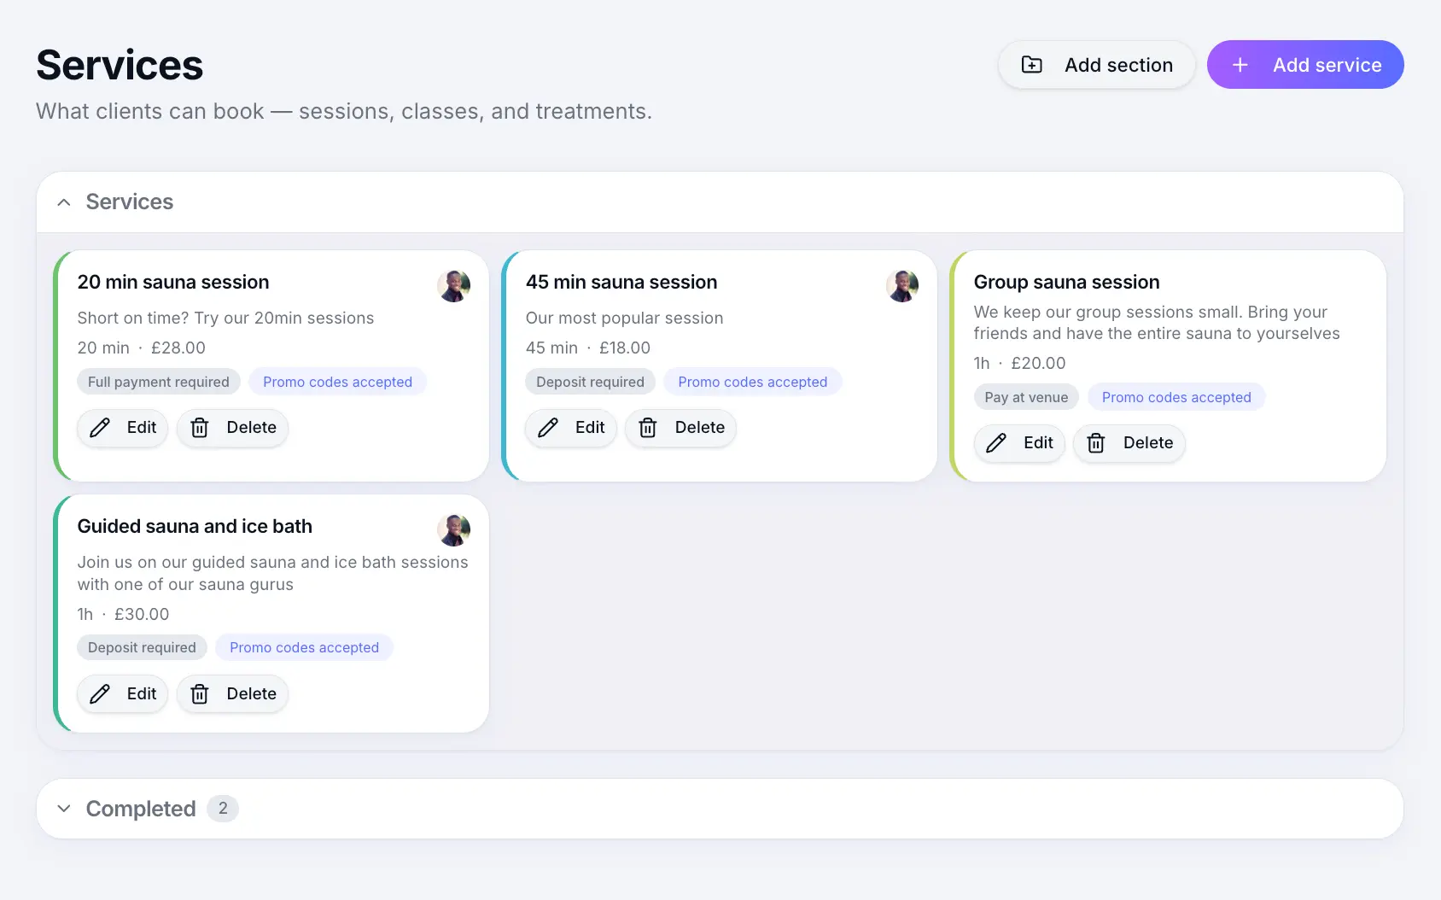Screen dimensions: 1441x900
Task: Click the Services page heading
Action: 120,65
